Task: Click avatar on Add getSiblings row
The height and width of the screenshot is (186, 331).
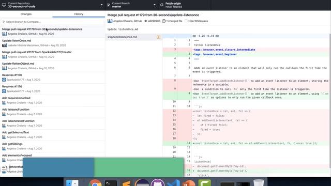Action: tap(4, 148)
